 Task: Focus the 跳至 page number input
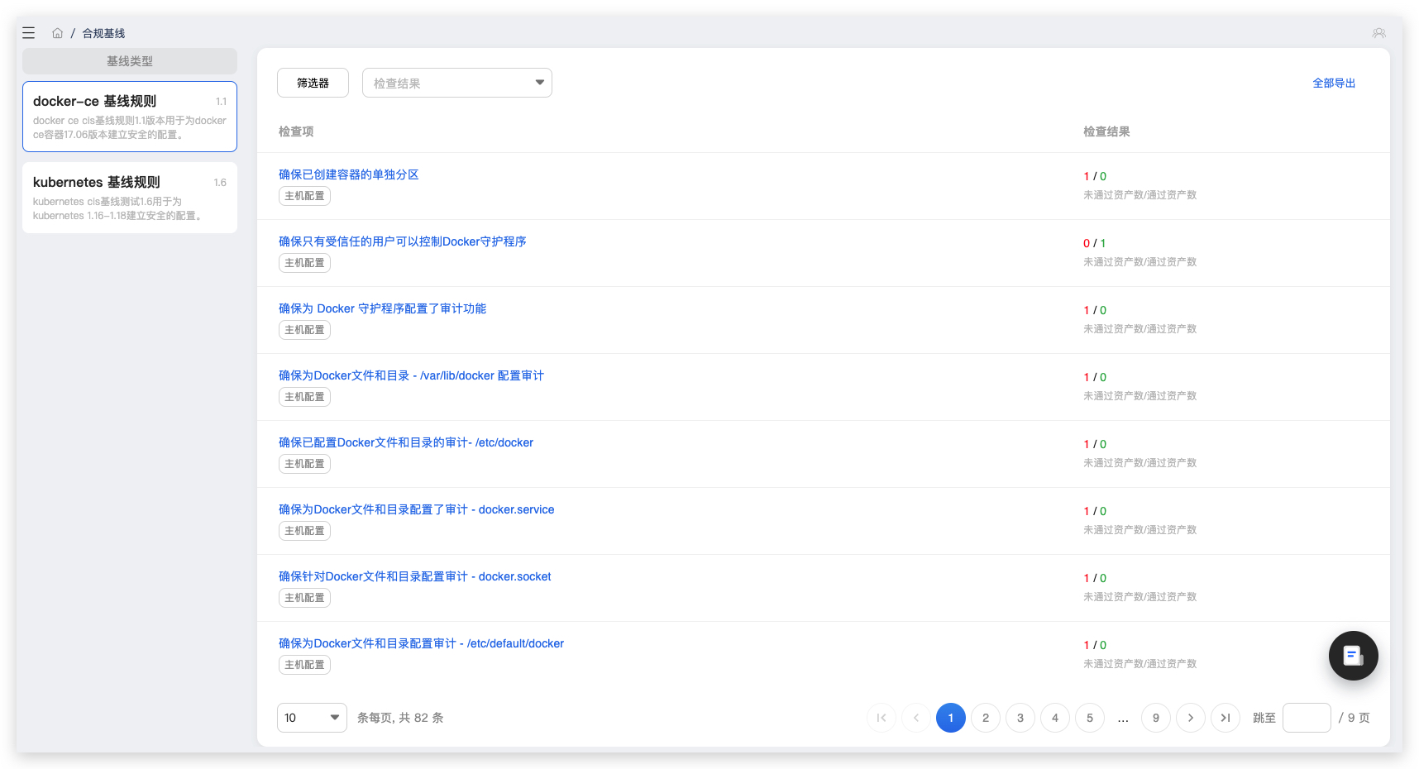coord(1307,718)
